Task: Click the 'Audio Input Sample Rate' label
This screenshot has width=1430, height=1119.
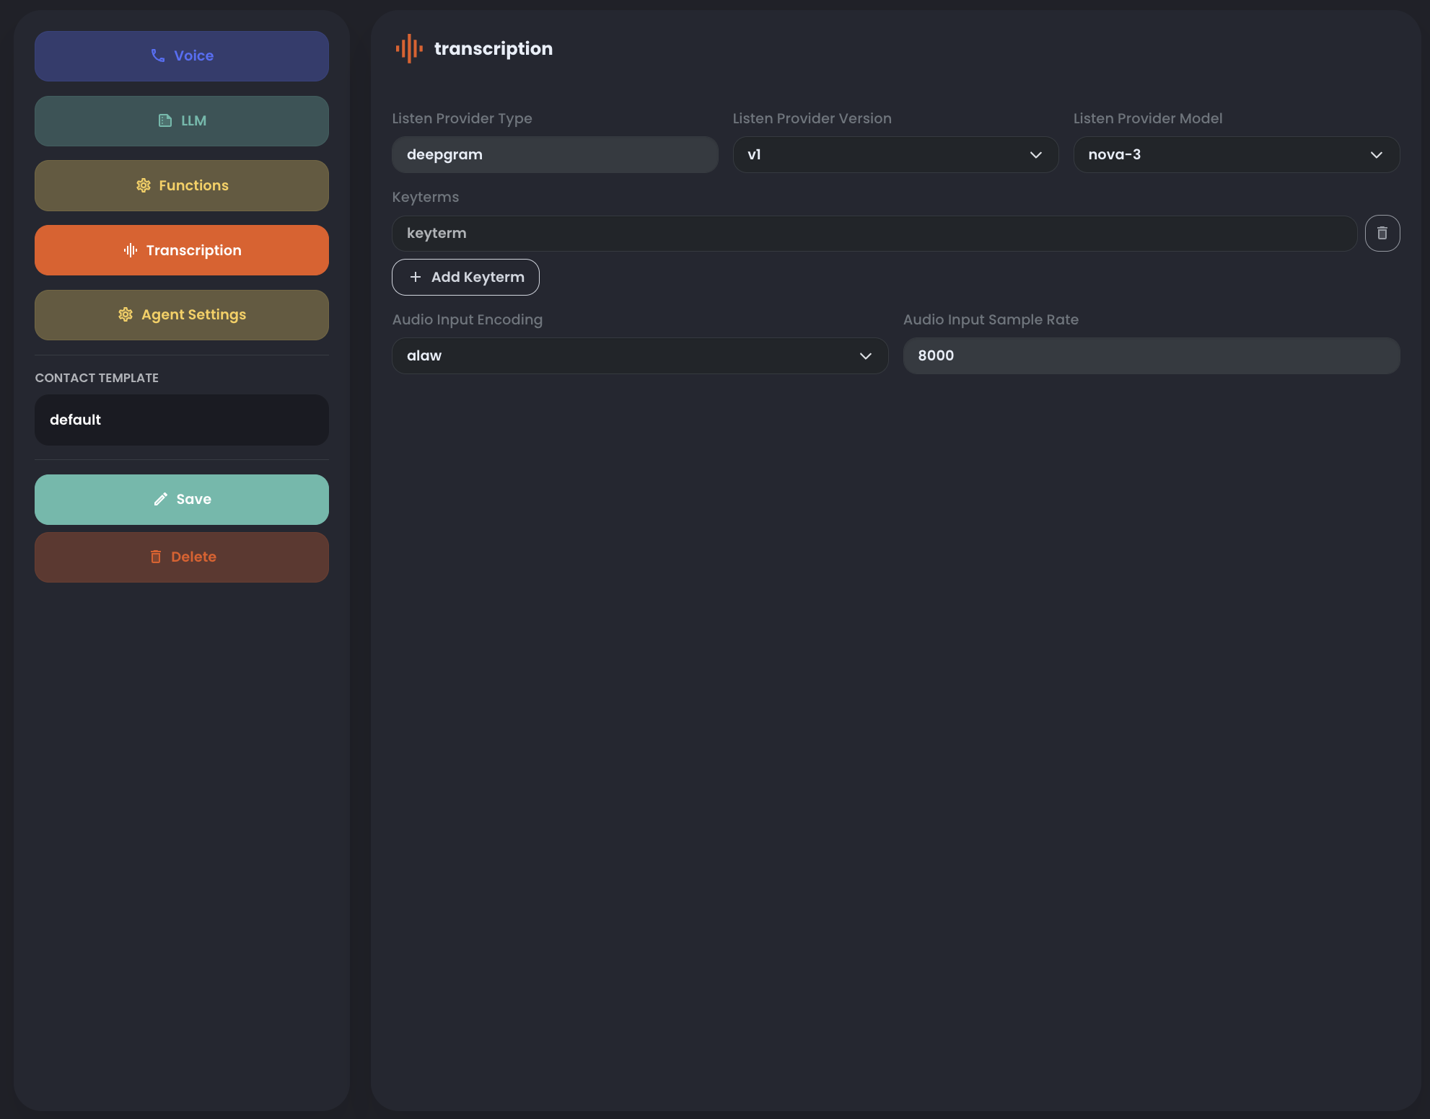Action: pos(991,319)
